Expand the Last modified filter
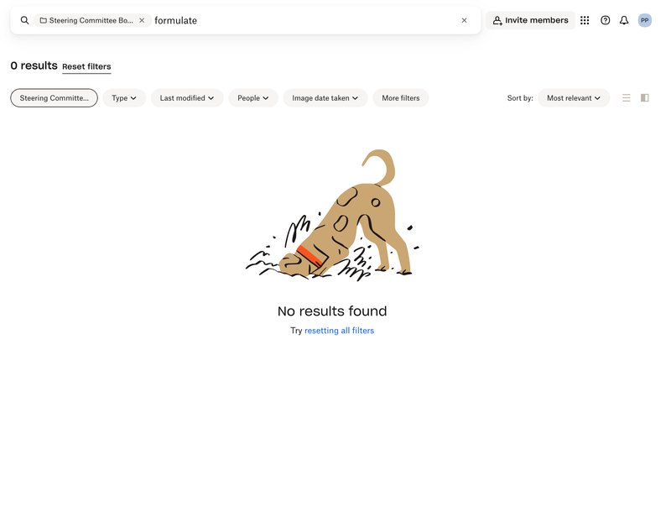The height and width of the screenshot is (522, 671). click(187, 98)
